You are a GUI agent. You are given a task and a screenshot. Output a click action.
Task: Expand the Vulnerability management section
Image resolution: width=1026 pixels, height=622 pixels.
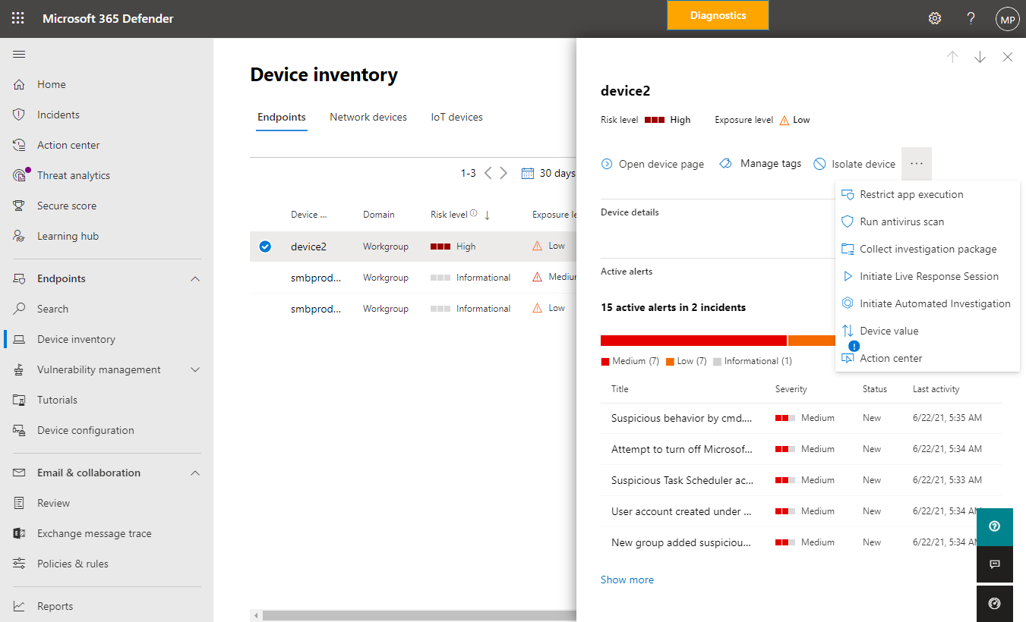[195, 370]
